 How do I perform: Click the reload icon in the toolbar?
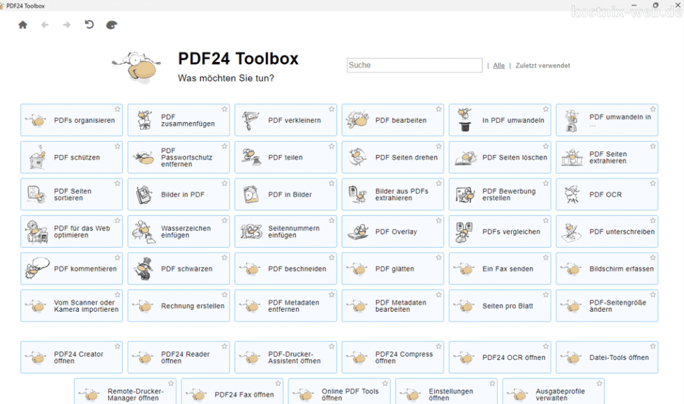pos(89,24)
